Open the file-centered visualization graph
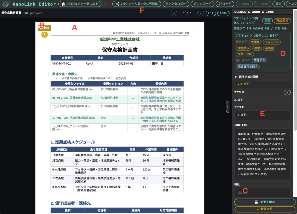The image size is (297, 214). click(x=137, y=4)
